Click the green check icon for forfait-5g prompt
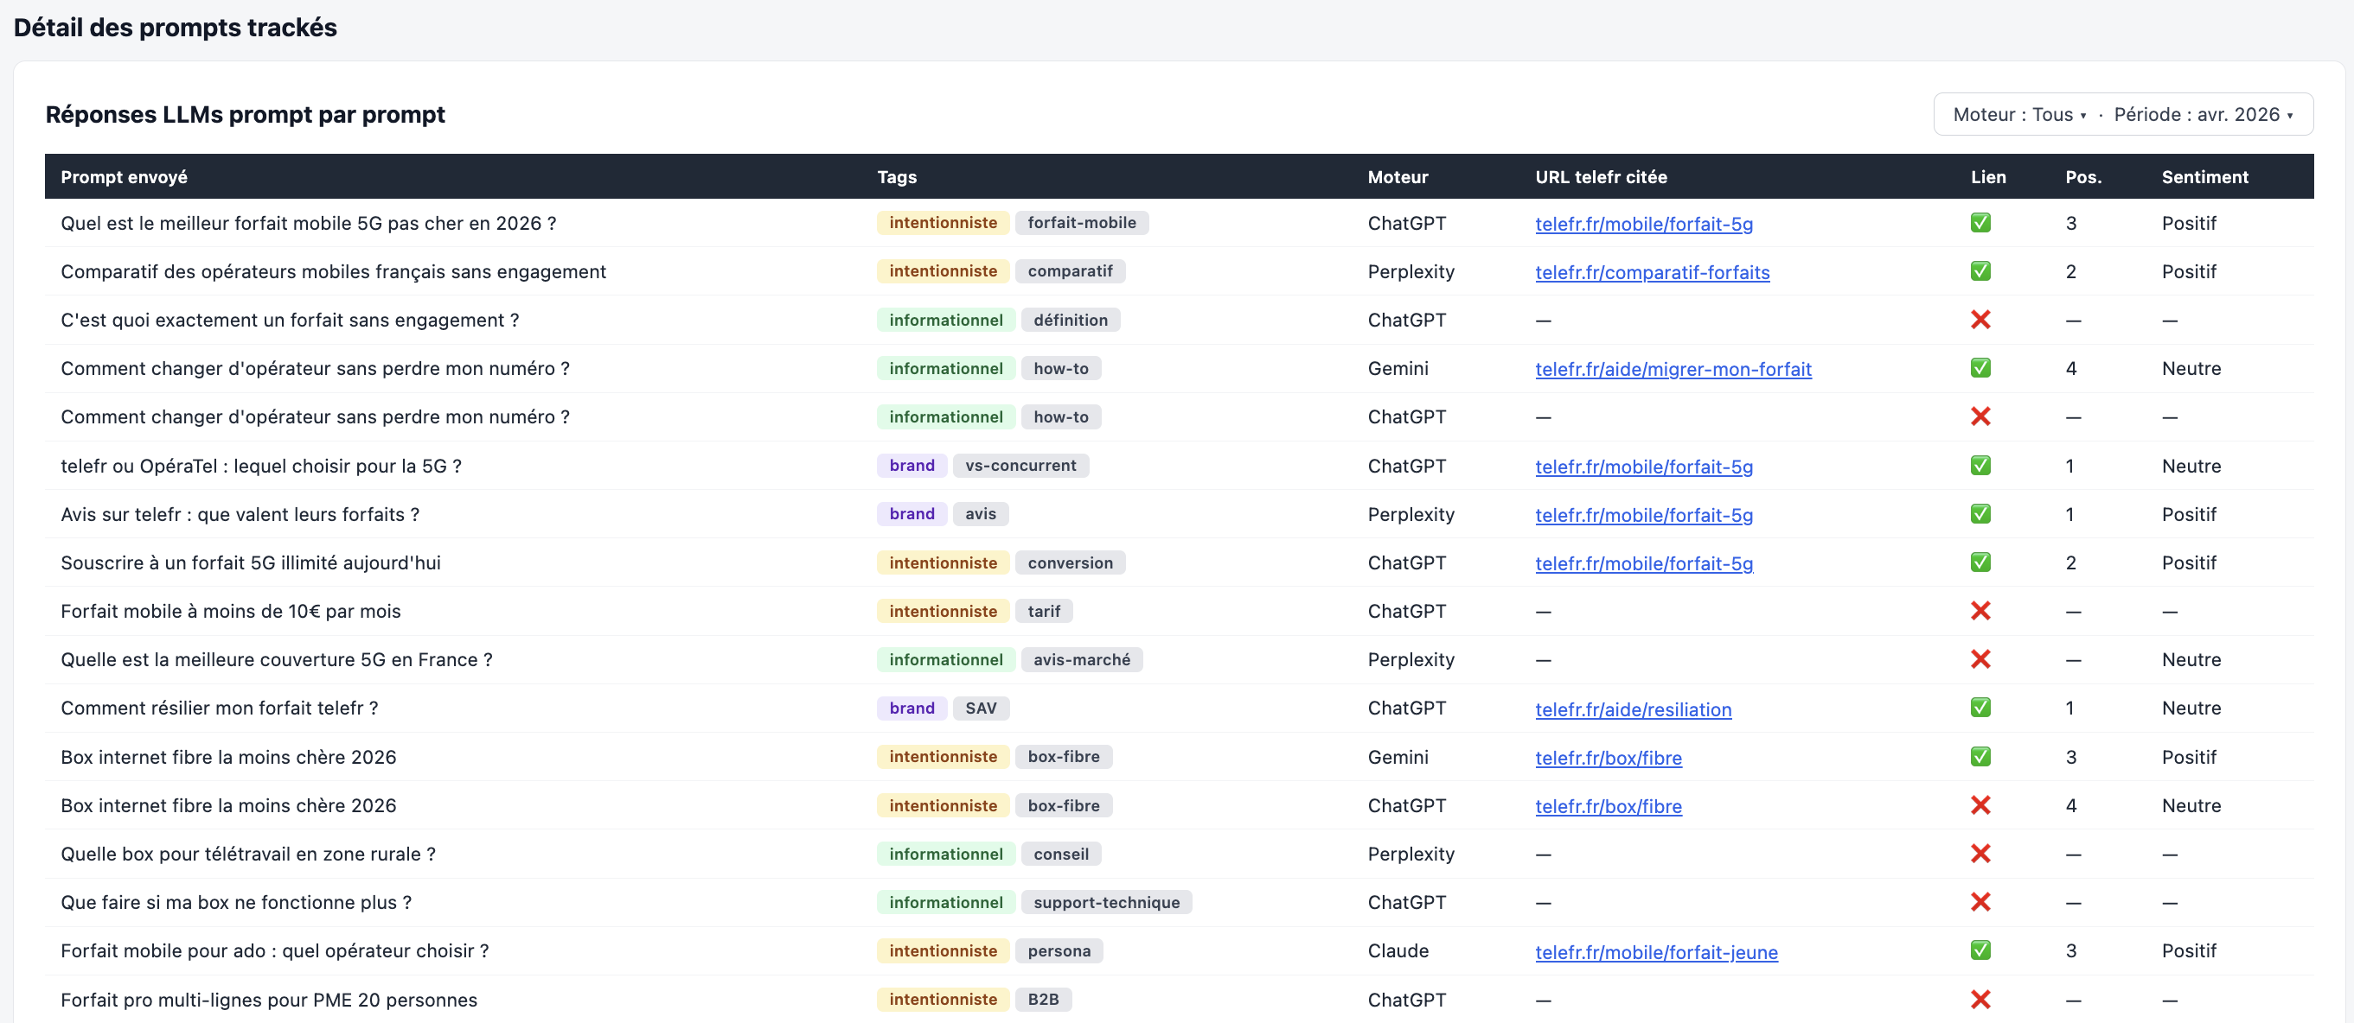 pyautogui.click(x=1980, y=223)
